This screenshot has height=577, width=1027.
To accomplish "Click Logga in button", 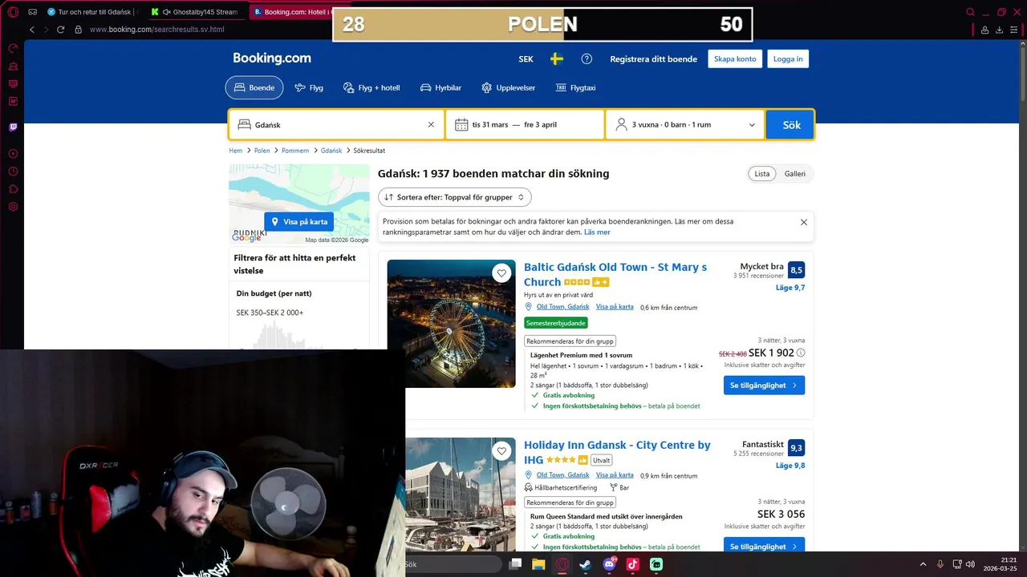I will (x=787, y=59).
